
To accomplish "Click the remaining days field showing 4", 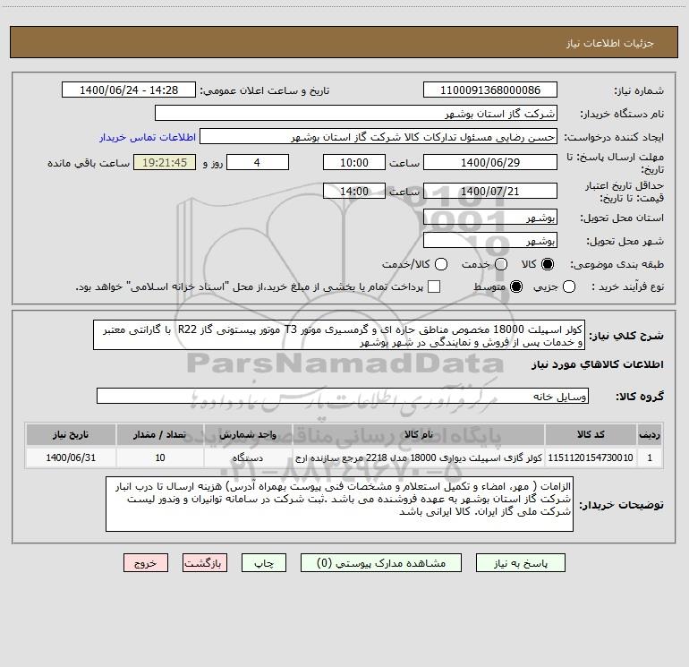I will (258, 162).
